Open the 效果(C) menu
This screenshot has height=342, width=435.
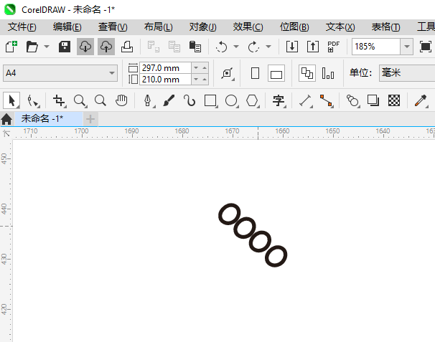click(x=248, y=27)
